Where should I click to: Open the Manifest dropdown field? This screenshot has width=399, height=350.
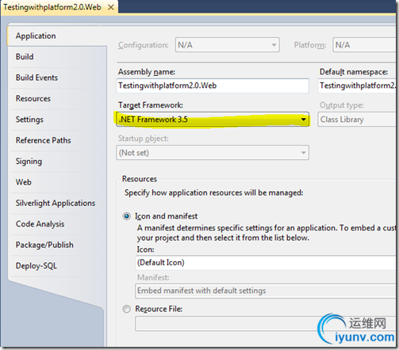[266, 291]
